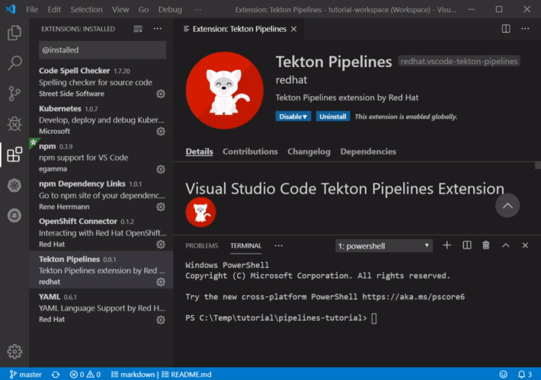
Task: Open the Debug menu
Action: click(x=170, y=10)
